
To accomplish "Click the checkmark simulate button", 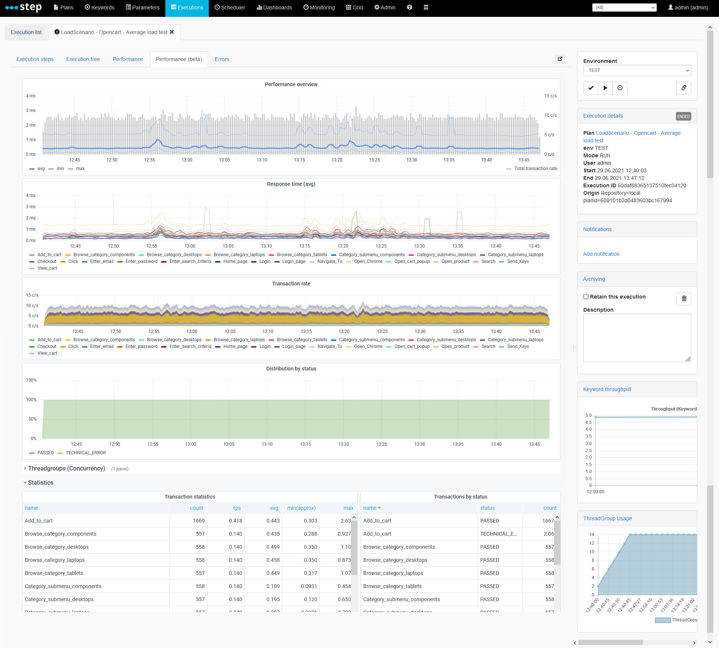I will (x=591, y=88).
